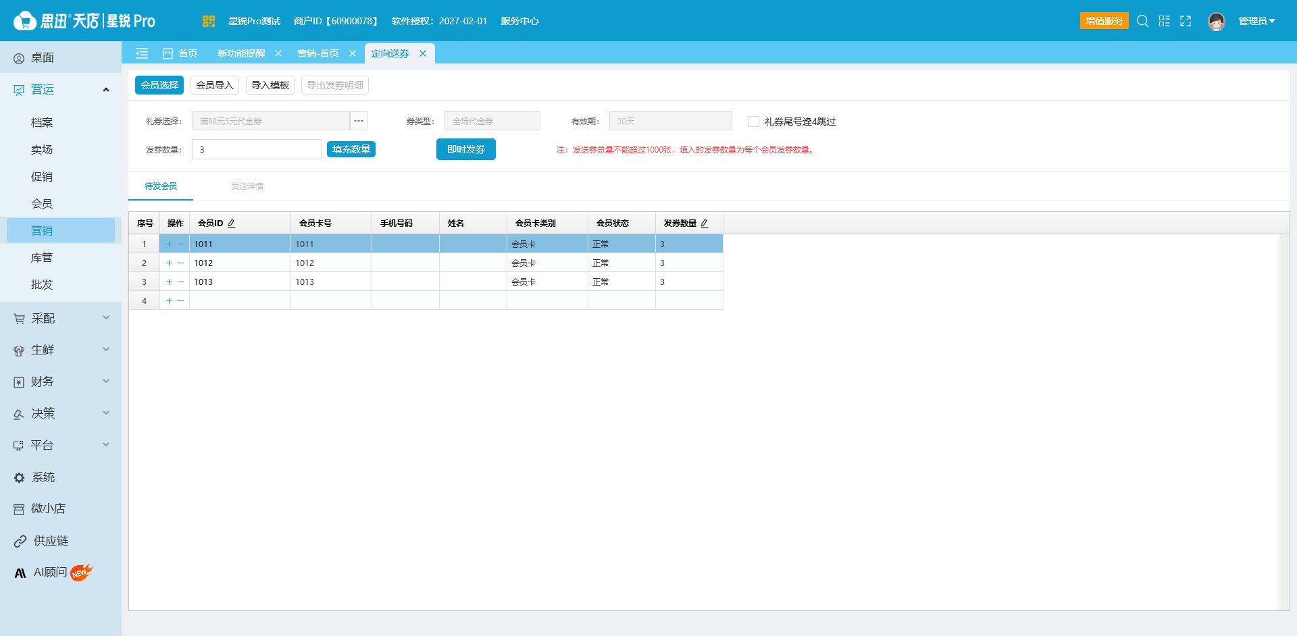Switch to the 营销-首页 tab
The image size is (1297, 636).
pos(318,53)
